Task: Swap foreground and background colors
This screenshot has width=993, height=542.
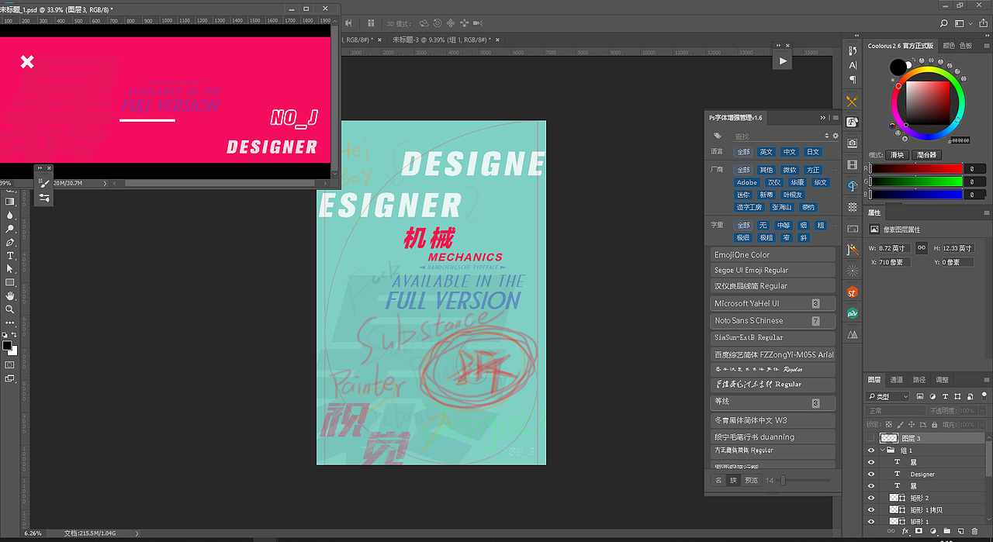Action: pyautogui.click(x=15, y=334)
